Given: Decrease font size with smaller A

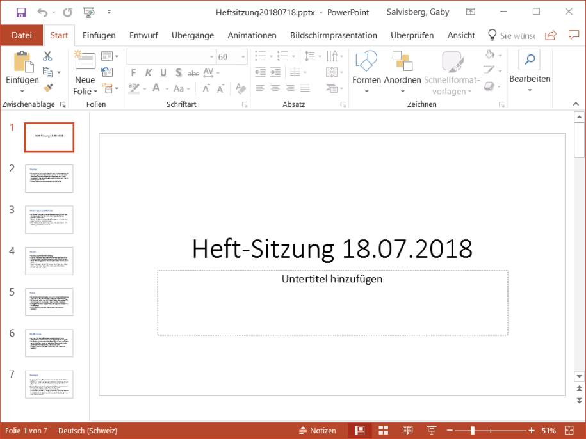Looking at the screenshot, I should click(220, 88).
